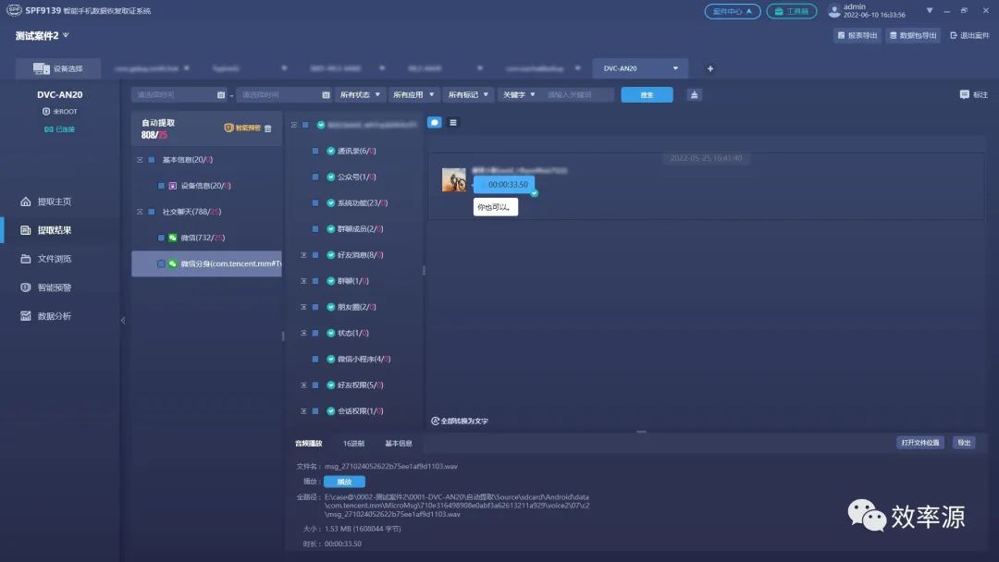Click the 打开文件位置 button
This screenshot has width=999, height=562.
click(920, 443)
